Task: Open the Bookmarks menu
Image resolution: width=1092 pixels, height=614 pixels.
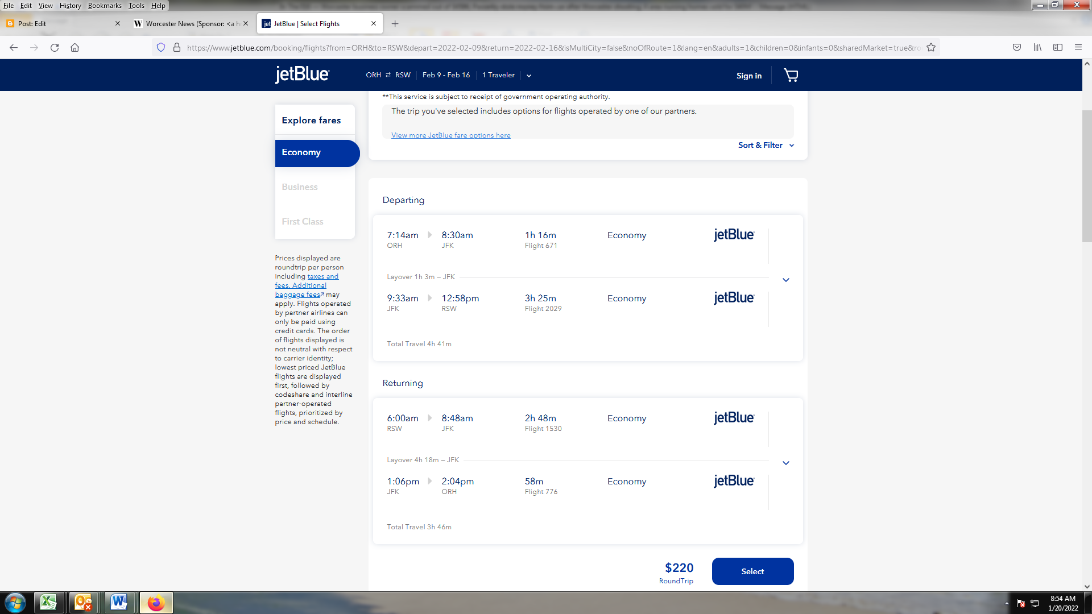Action: click(105, 6)
